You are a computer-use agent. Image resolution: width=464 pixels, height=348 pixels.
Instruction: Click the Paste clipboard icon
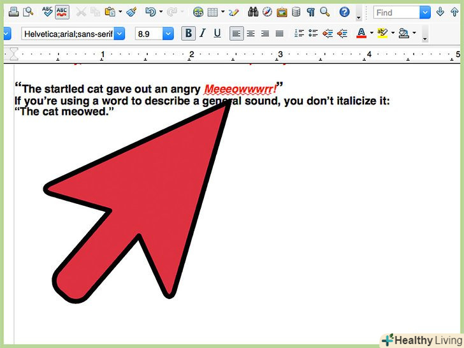pyautogui.click(x=110, y=12)
